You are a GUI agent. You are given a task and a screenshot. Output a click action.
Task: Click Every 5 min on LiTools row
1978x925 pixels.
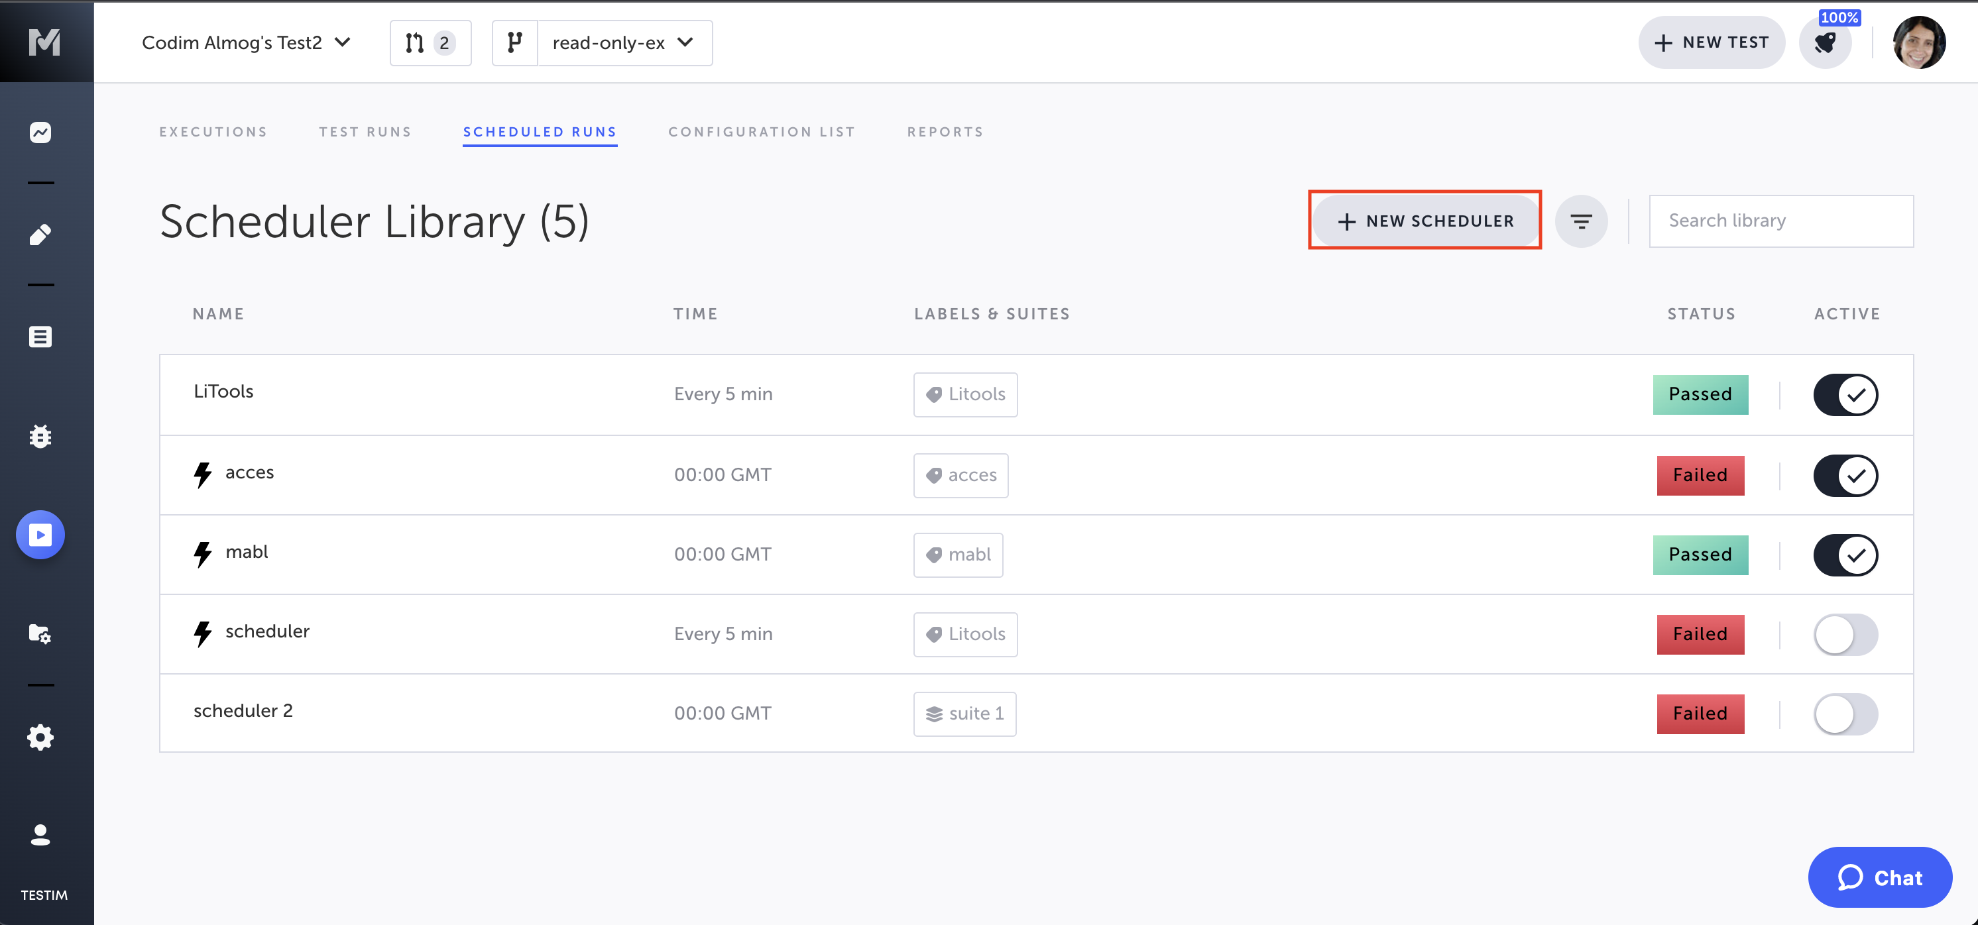(723, 394)
